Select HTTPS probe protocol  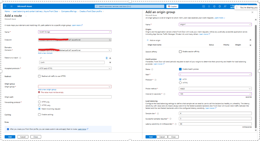click(x=180, y=83)
